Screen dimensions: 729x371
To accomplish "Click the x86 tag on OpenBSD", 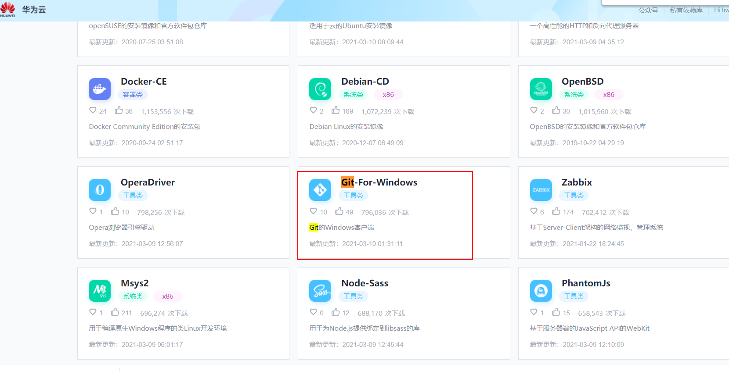I will tap(609, 95).
